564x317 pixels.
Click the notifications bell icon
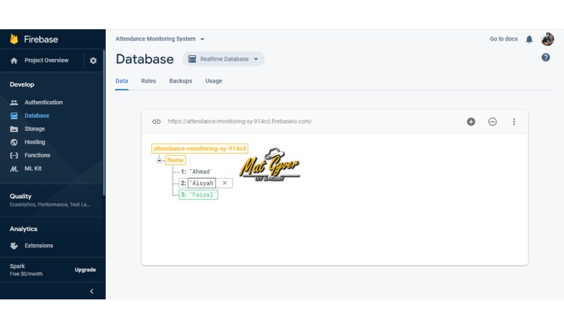point(529,39)
